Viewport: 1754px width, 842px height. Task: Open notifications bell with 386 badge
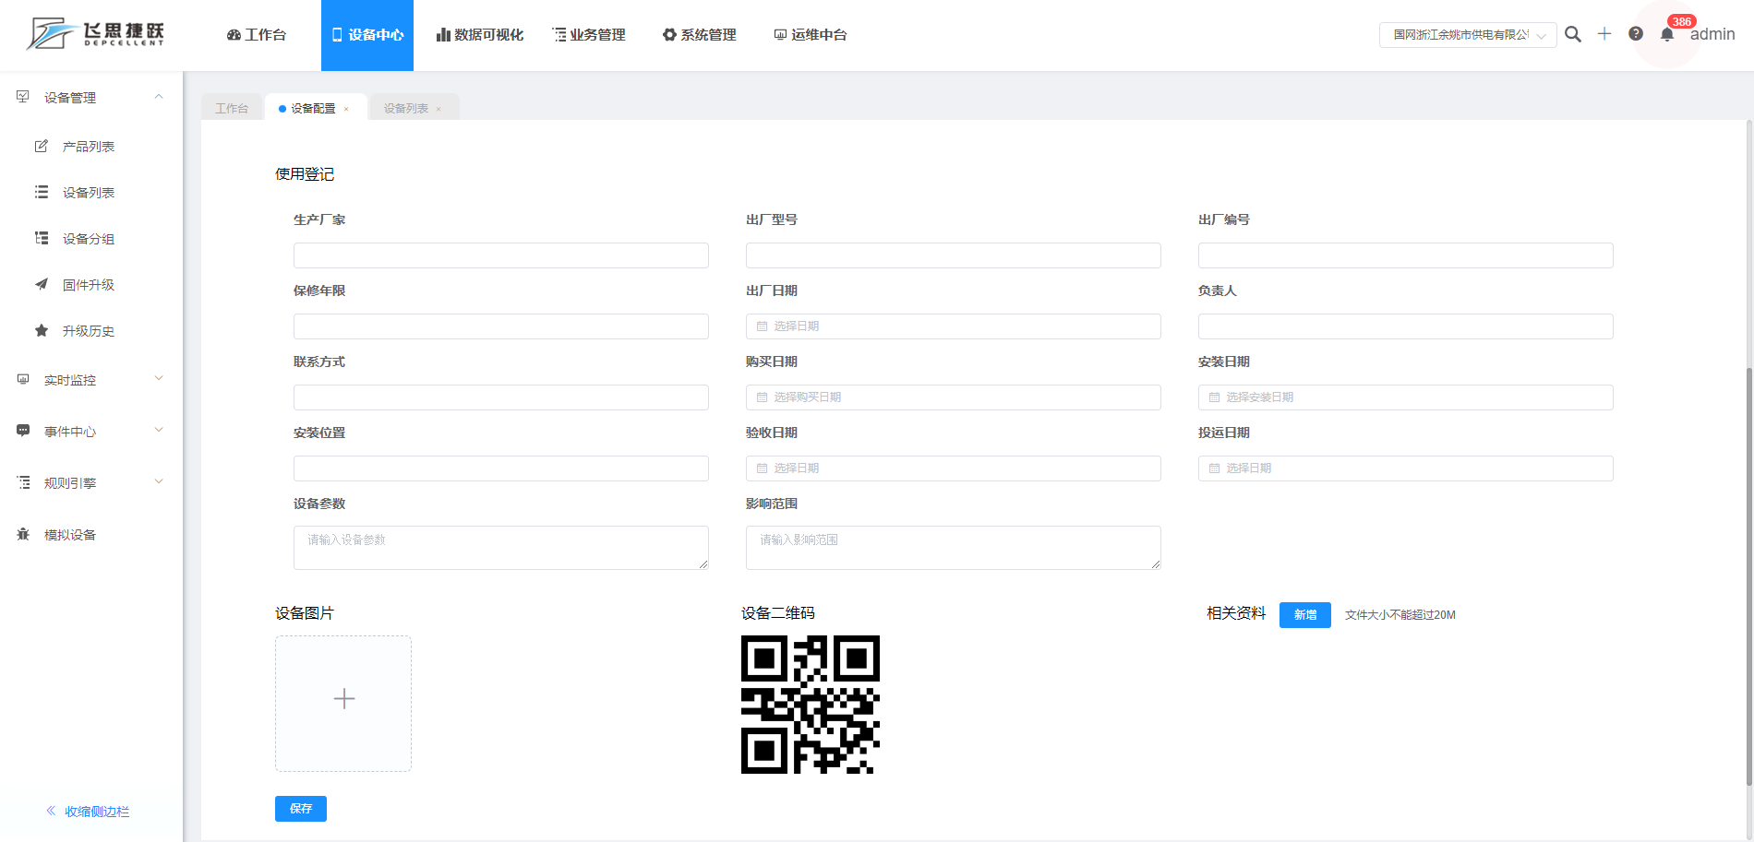coord(1667,34)
